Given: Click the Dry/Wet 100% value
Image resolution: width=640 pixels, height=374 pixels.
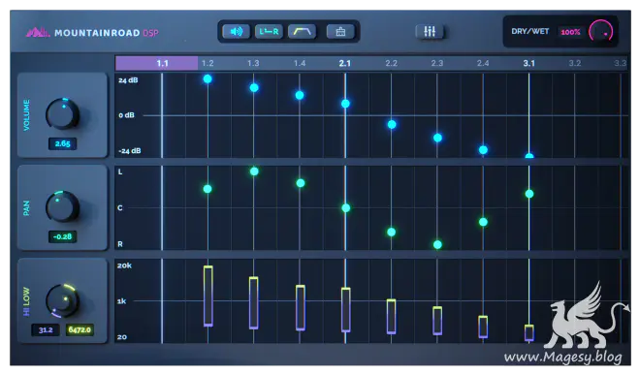Looking at the screenshot, I should point(570,32).
